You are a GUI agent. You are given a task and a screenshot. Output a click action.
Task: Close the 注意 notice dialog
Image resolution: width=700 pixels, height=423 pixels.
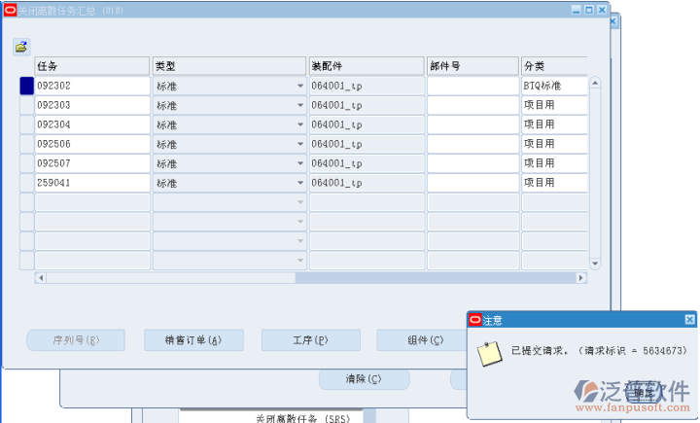[x=689, y=319]
